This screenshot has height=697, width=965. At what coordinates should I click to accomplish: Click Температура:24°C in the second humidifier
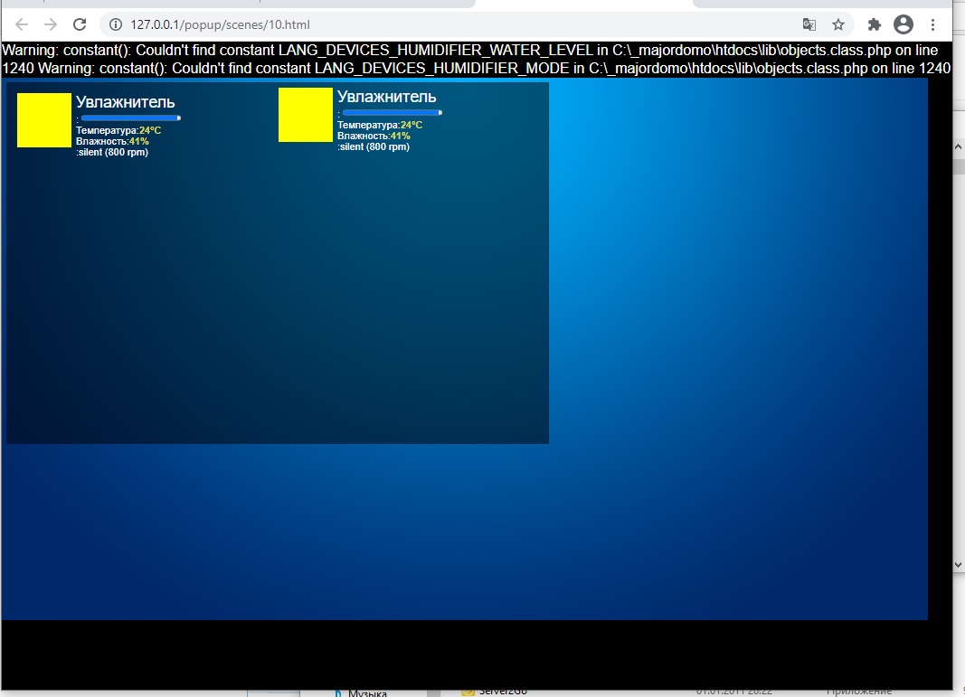pos(380,125)
